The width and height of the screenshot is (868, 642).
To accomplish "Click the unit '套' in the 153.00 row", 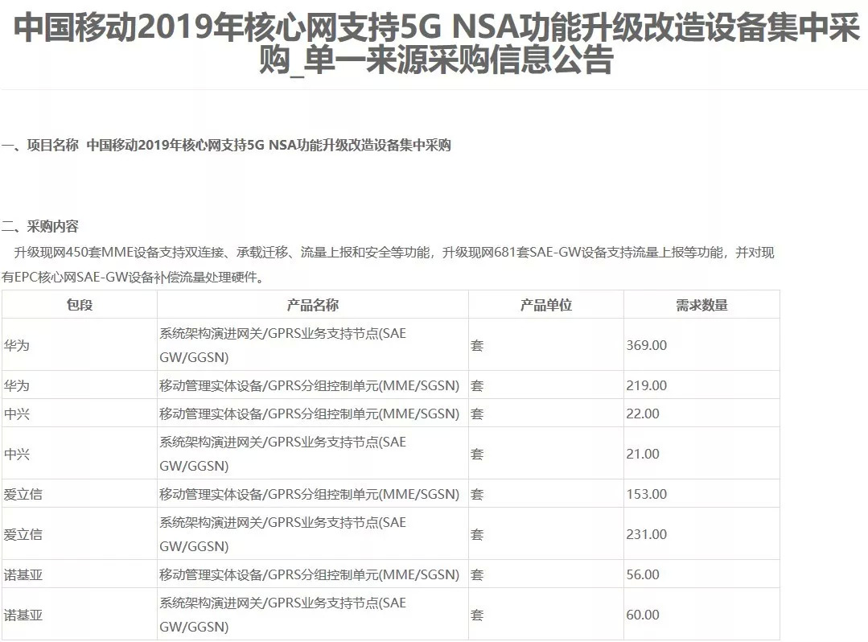I will 477,494.
